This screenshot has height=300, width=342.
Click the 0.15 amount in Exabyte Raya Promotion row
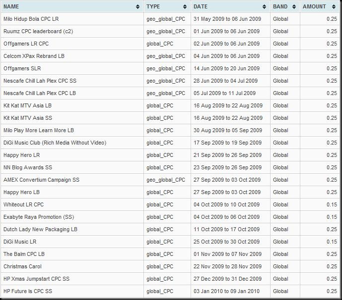pos(332,217)
